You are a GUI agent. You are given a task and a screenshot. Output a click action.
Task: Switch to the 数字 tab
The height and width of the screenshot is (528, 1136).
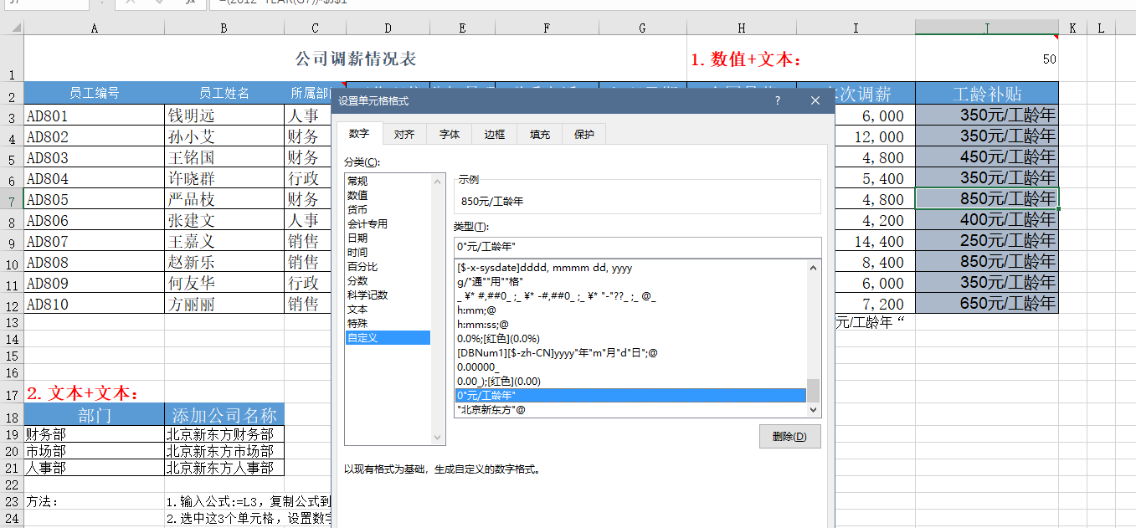tap(359, 134)
